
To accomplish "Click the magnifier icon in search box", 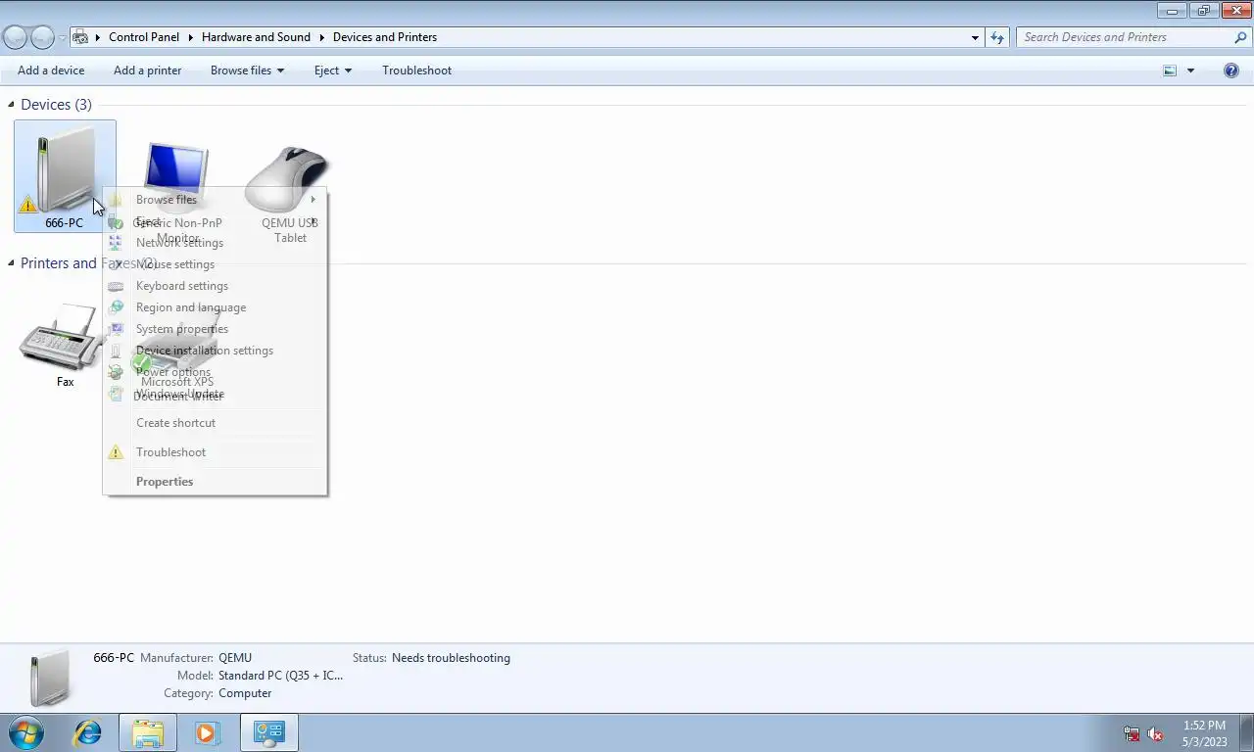I will pyautogui.click(x=1240, y=37).
